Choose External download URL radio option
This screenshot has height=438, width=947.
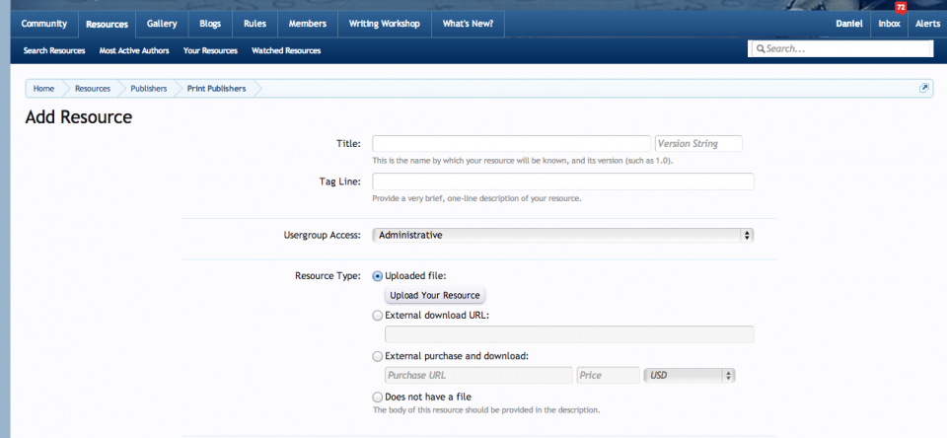[378, 316]
